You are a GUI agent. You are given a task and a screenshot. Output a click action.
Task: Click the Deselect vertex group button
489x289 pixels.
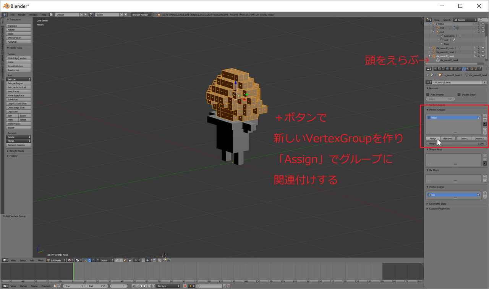[x=479, y=138]
